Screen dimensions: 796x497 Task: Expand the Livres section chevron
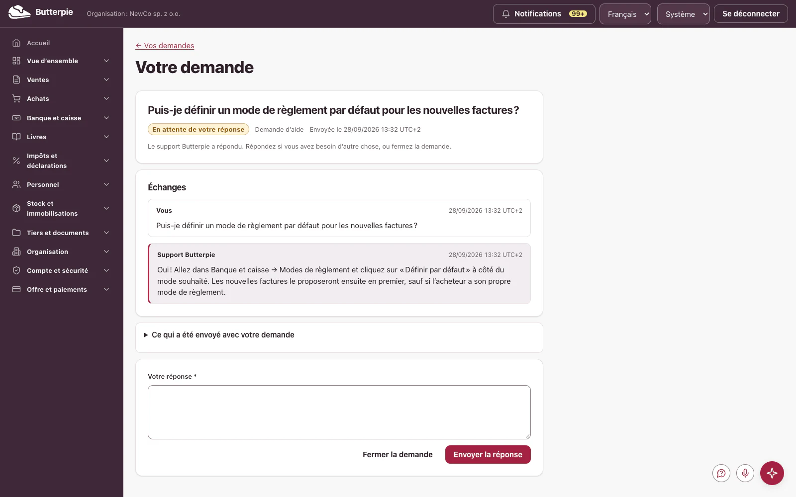(106, 137)
